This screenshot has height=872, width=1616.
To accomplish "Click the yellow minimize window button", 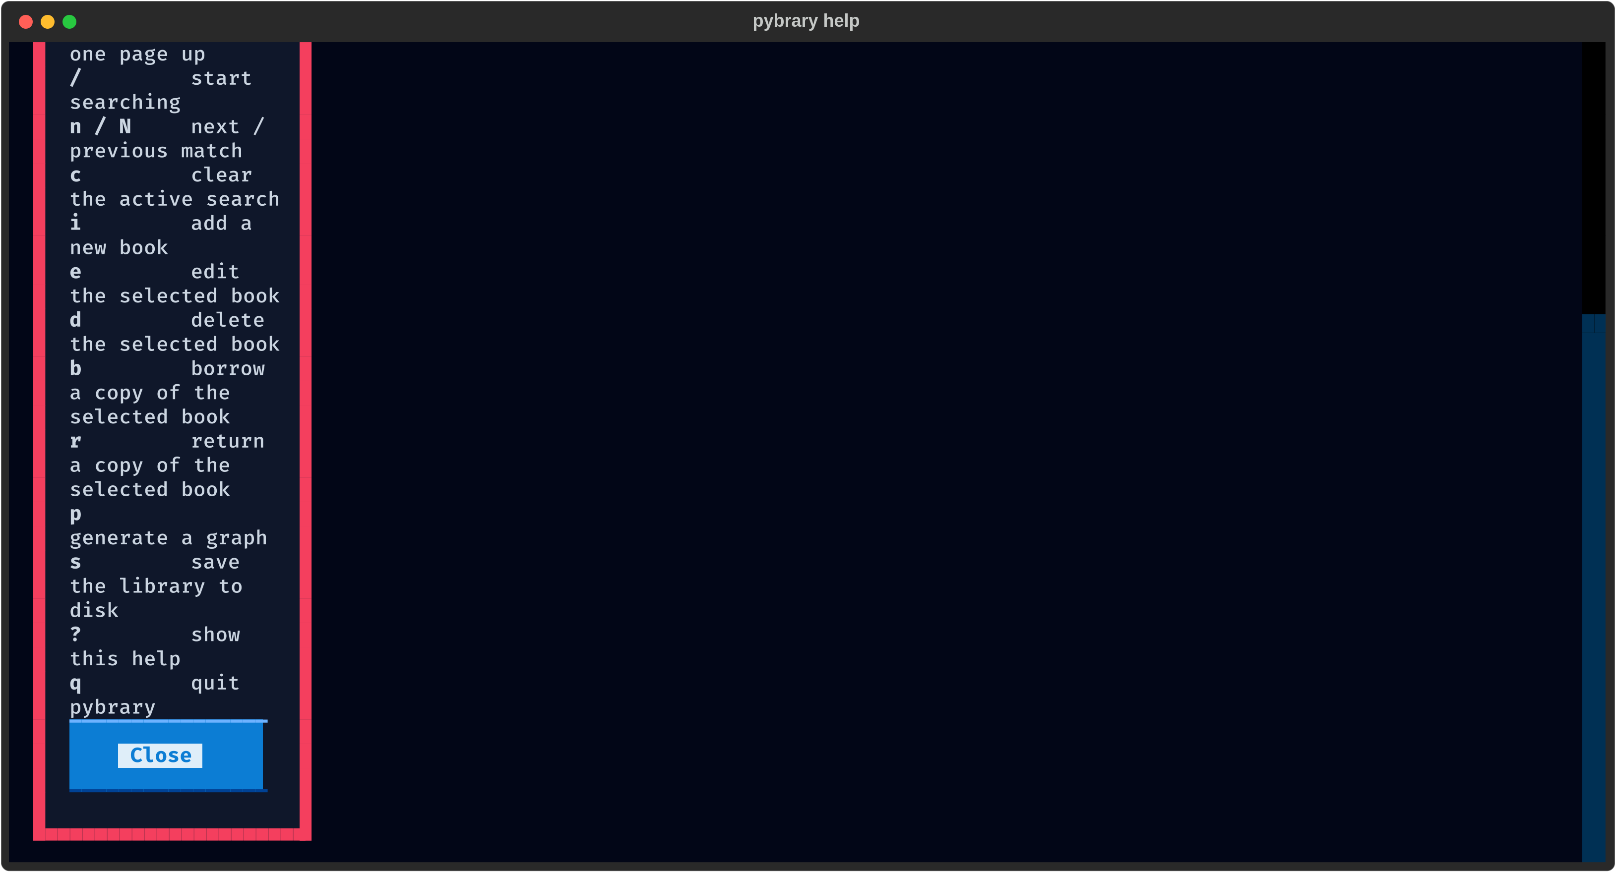I will tap(48, 22).
